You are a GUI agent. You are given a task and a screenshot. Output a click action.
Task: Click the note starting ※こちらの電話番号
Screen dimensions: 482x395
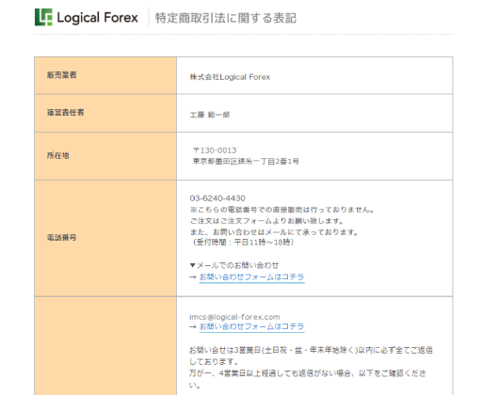pyautogui.click(x=281, y=210)
